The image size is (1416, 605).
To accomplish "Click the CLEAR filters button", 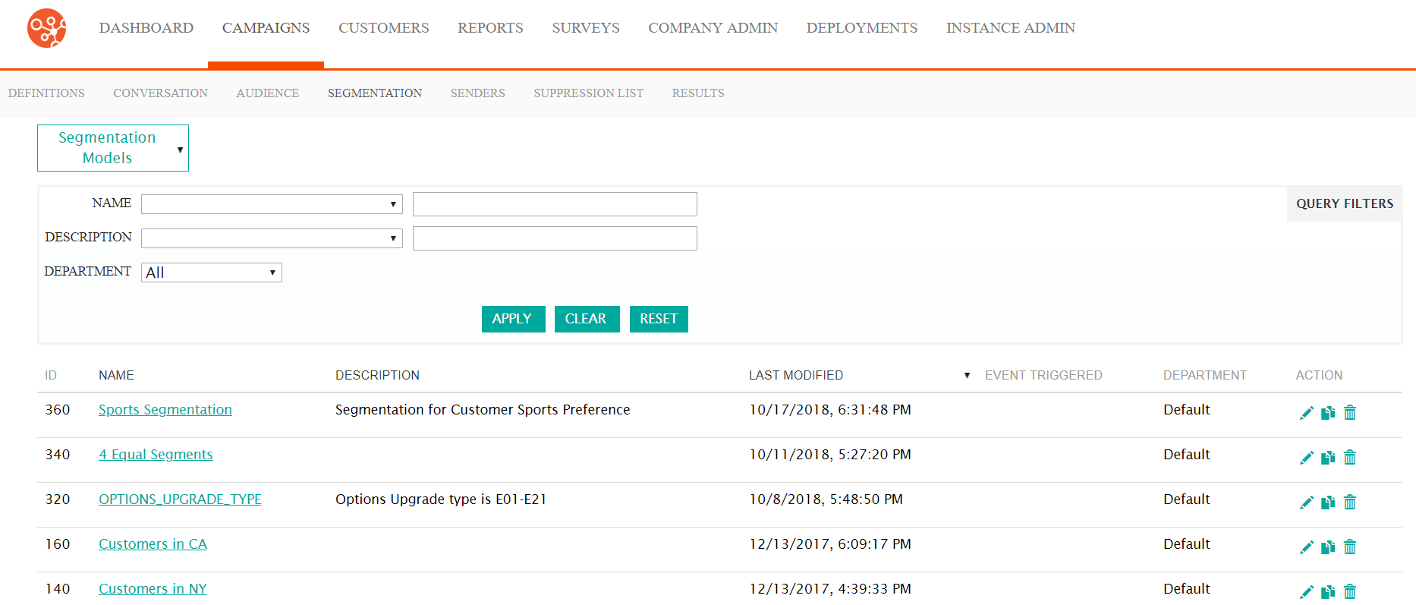I will pos(587,319).
